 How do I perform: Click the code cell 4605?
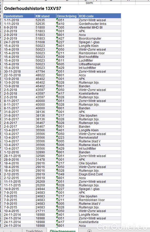click(x=67, y=64)
